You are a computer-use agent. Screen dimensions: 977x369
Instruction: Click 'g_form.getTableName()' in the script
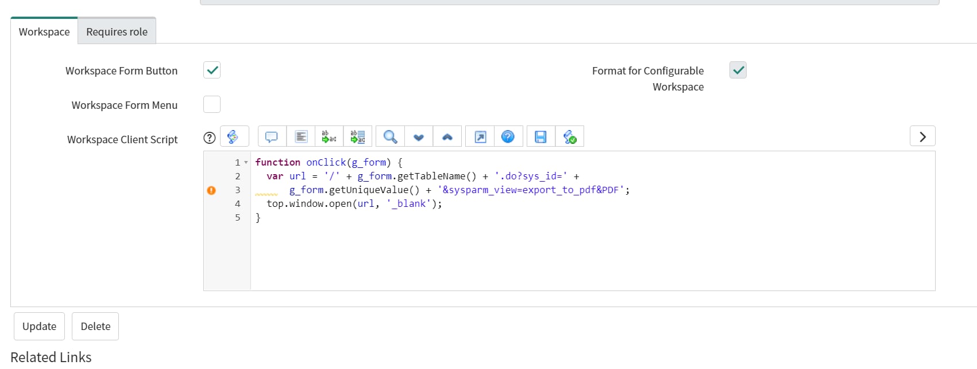point(417,176)
